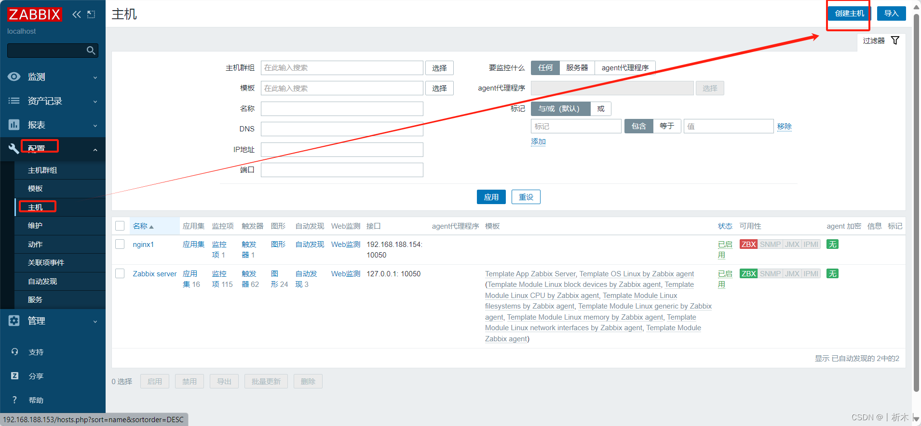Screen dimensions: 921x426
Task: Tick the select-all hosts checkbox
Action: pos(120,226)
